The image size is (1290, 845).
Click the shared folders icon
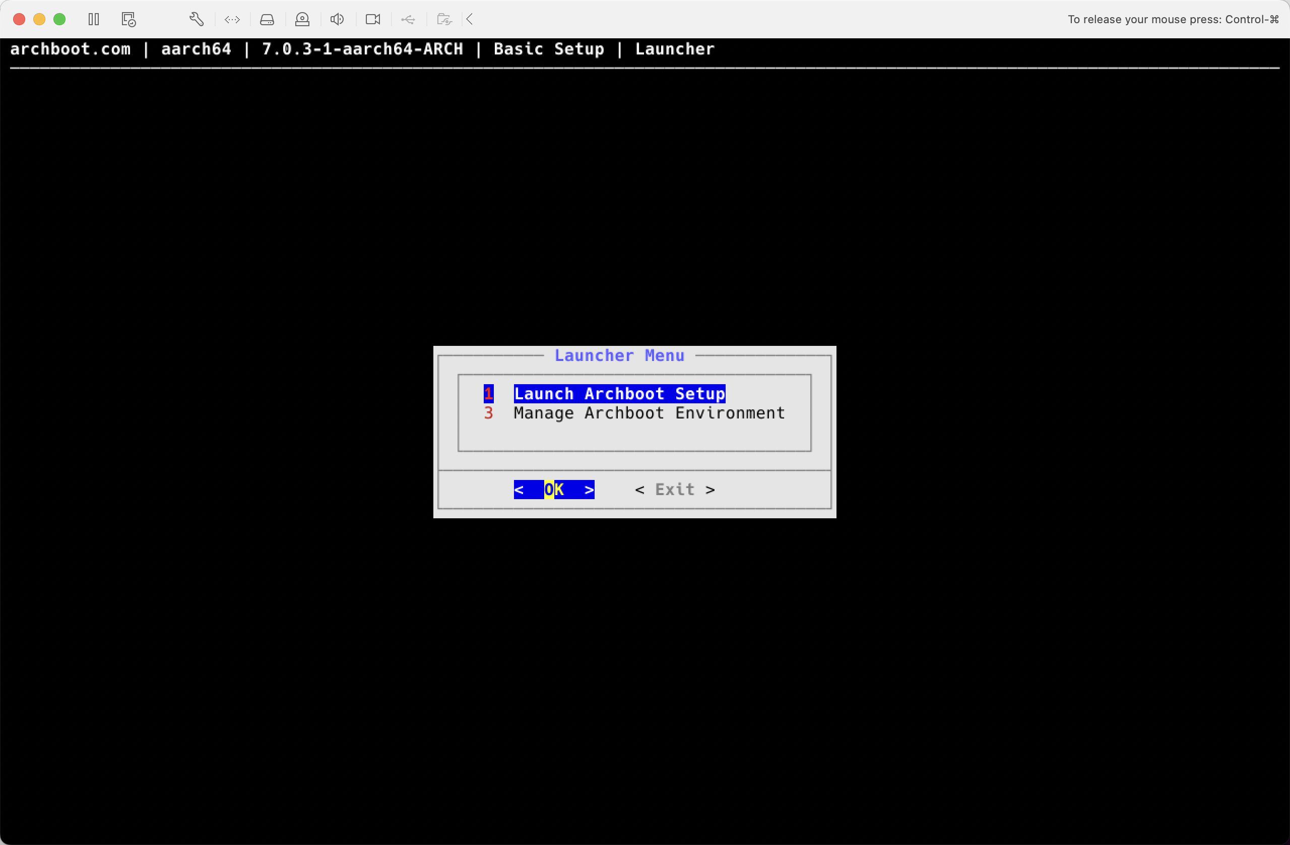coord(444,20)
